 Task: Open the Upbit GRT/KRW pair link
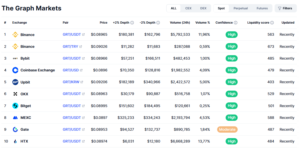(71, 82)
